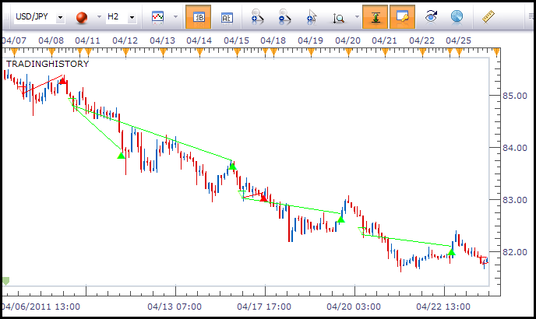Click the chart type line icon
This screenshot has width=536, height=319.
[157, 16]
